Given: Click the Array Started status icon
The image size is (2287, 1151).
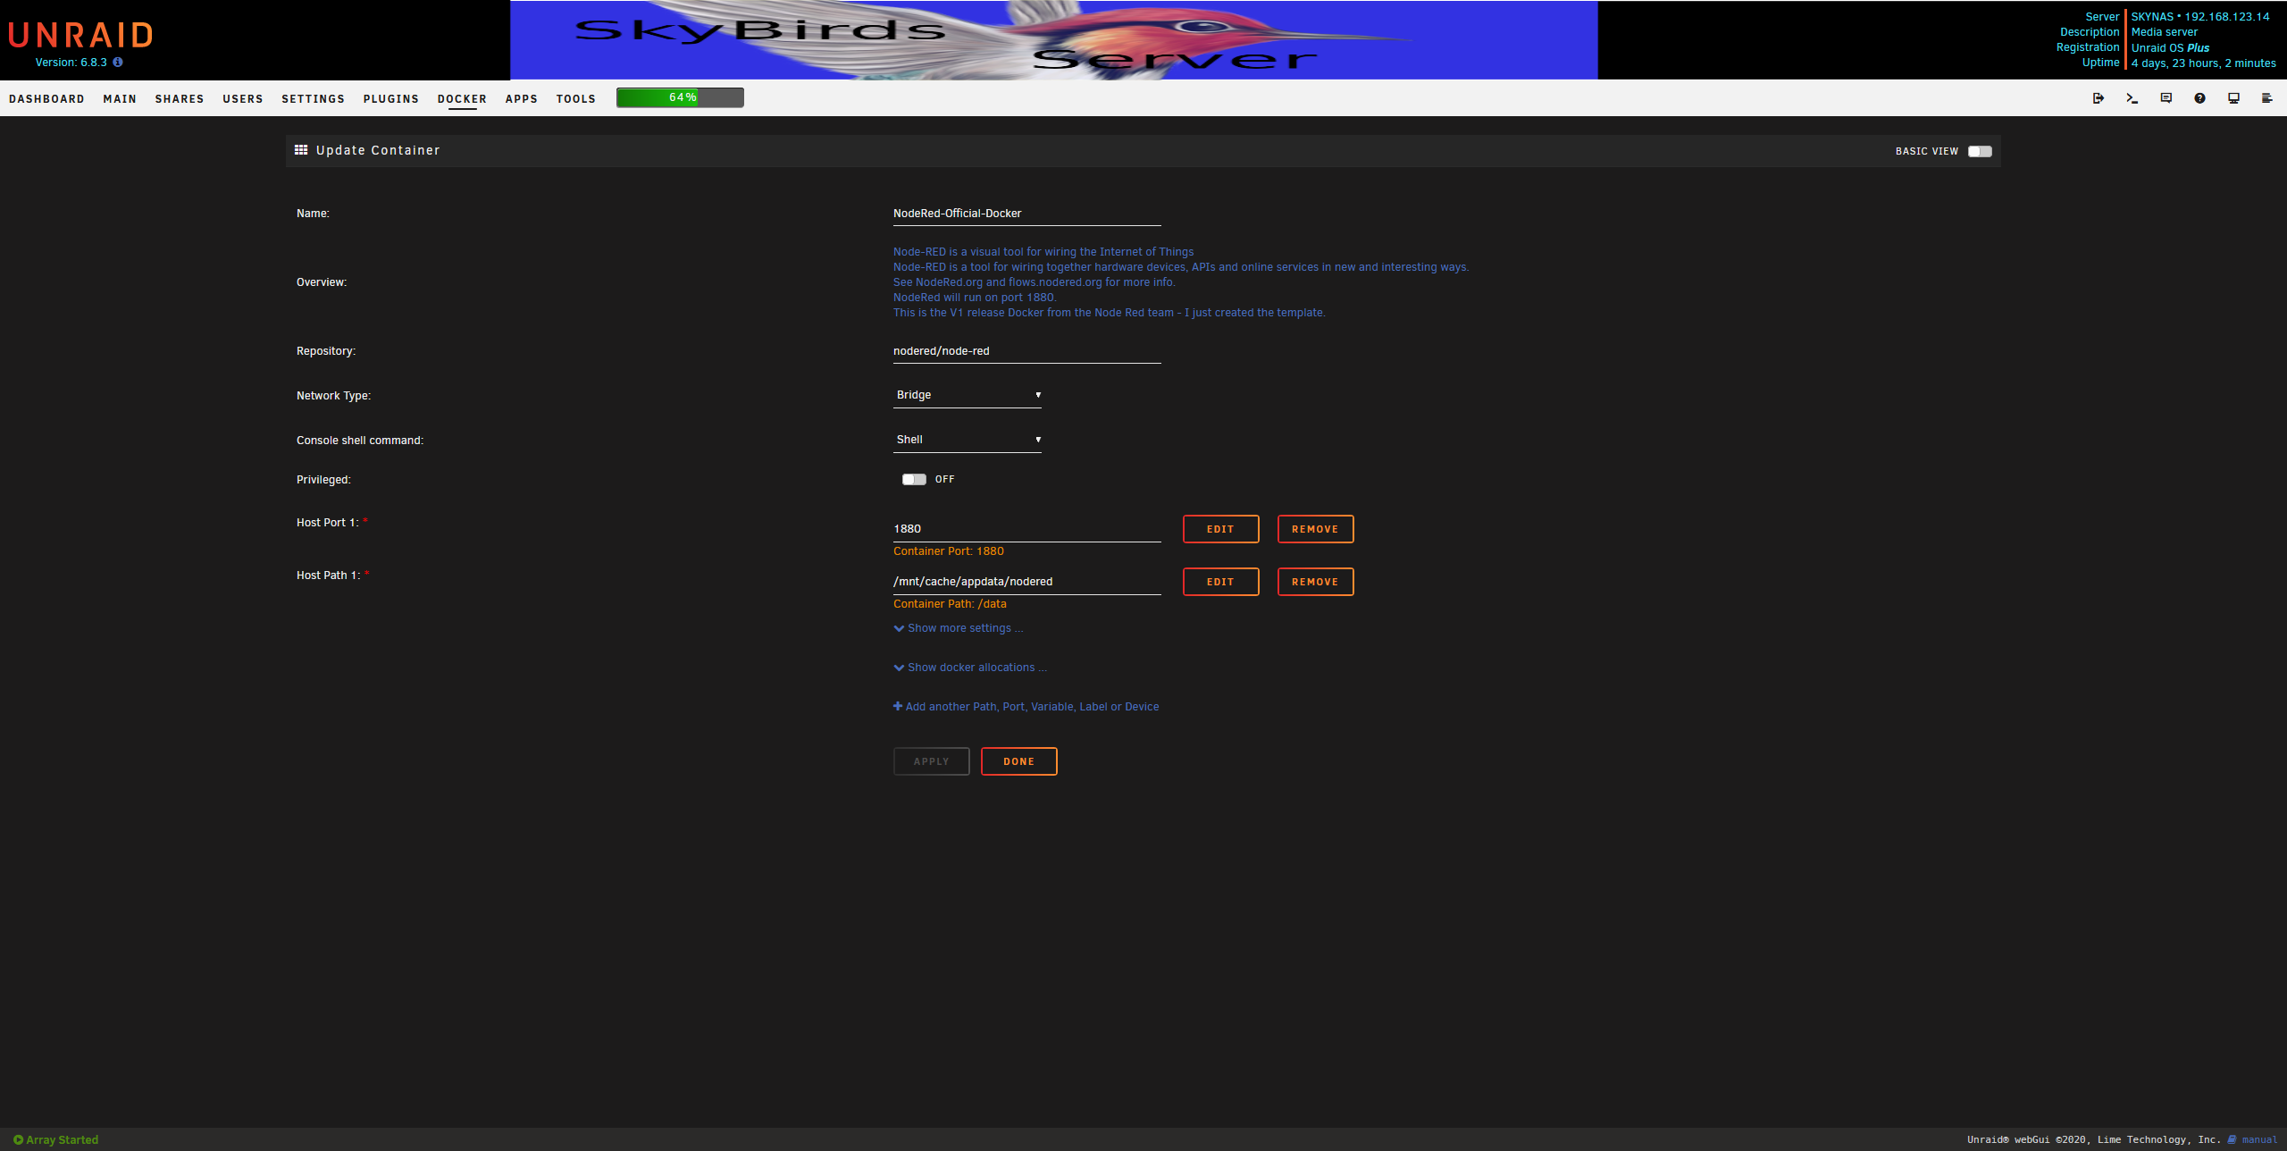Looking at the screenshot, I should pos(18,1139).
